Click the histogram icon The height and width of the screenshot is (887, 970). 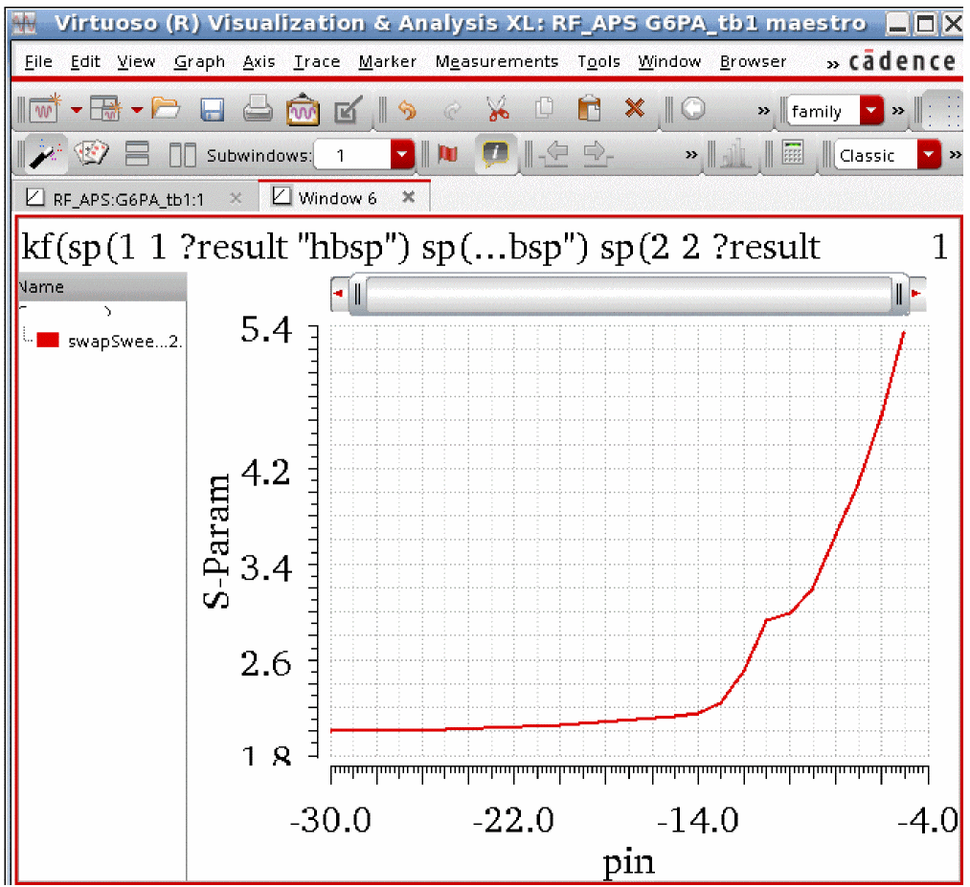coord(734,154)
